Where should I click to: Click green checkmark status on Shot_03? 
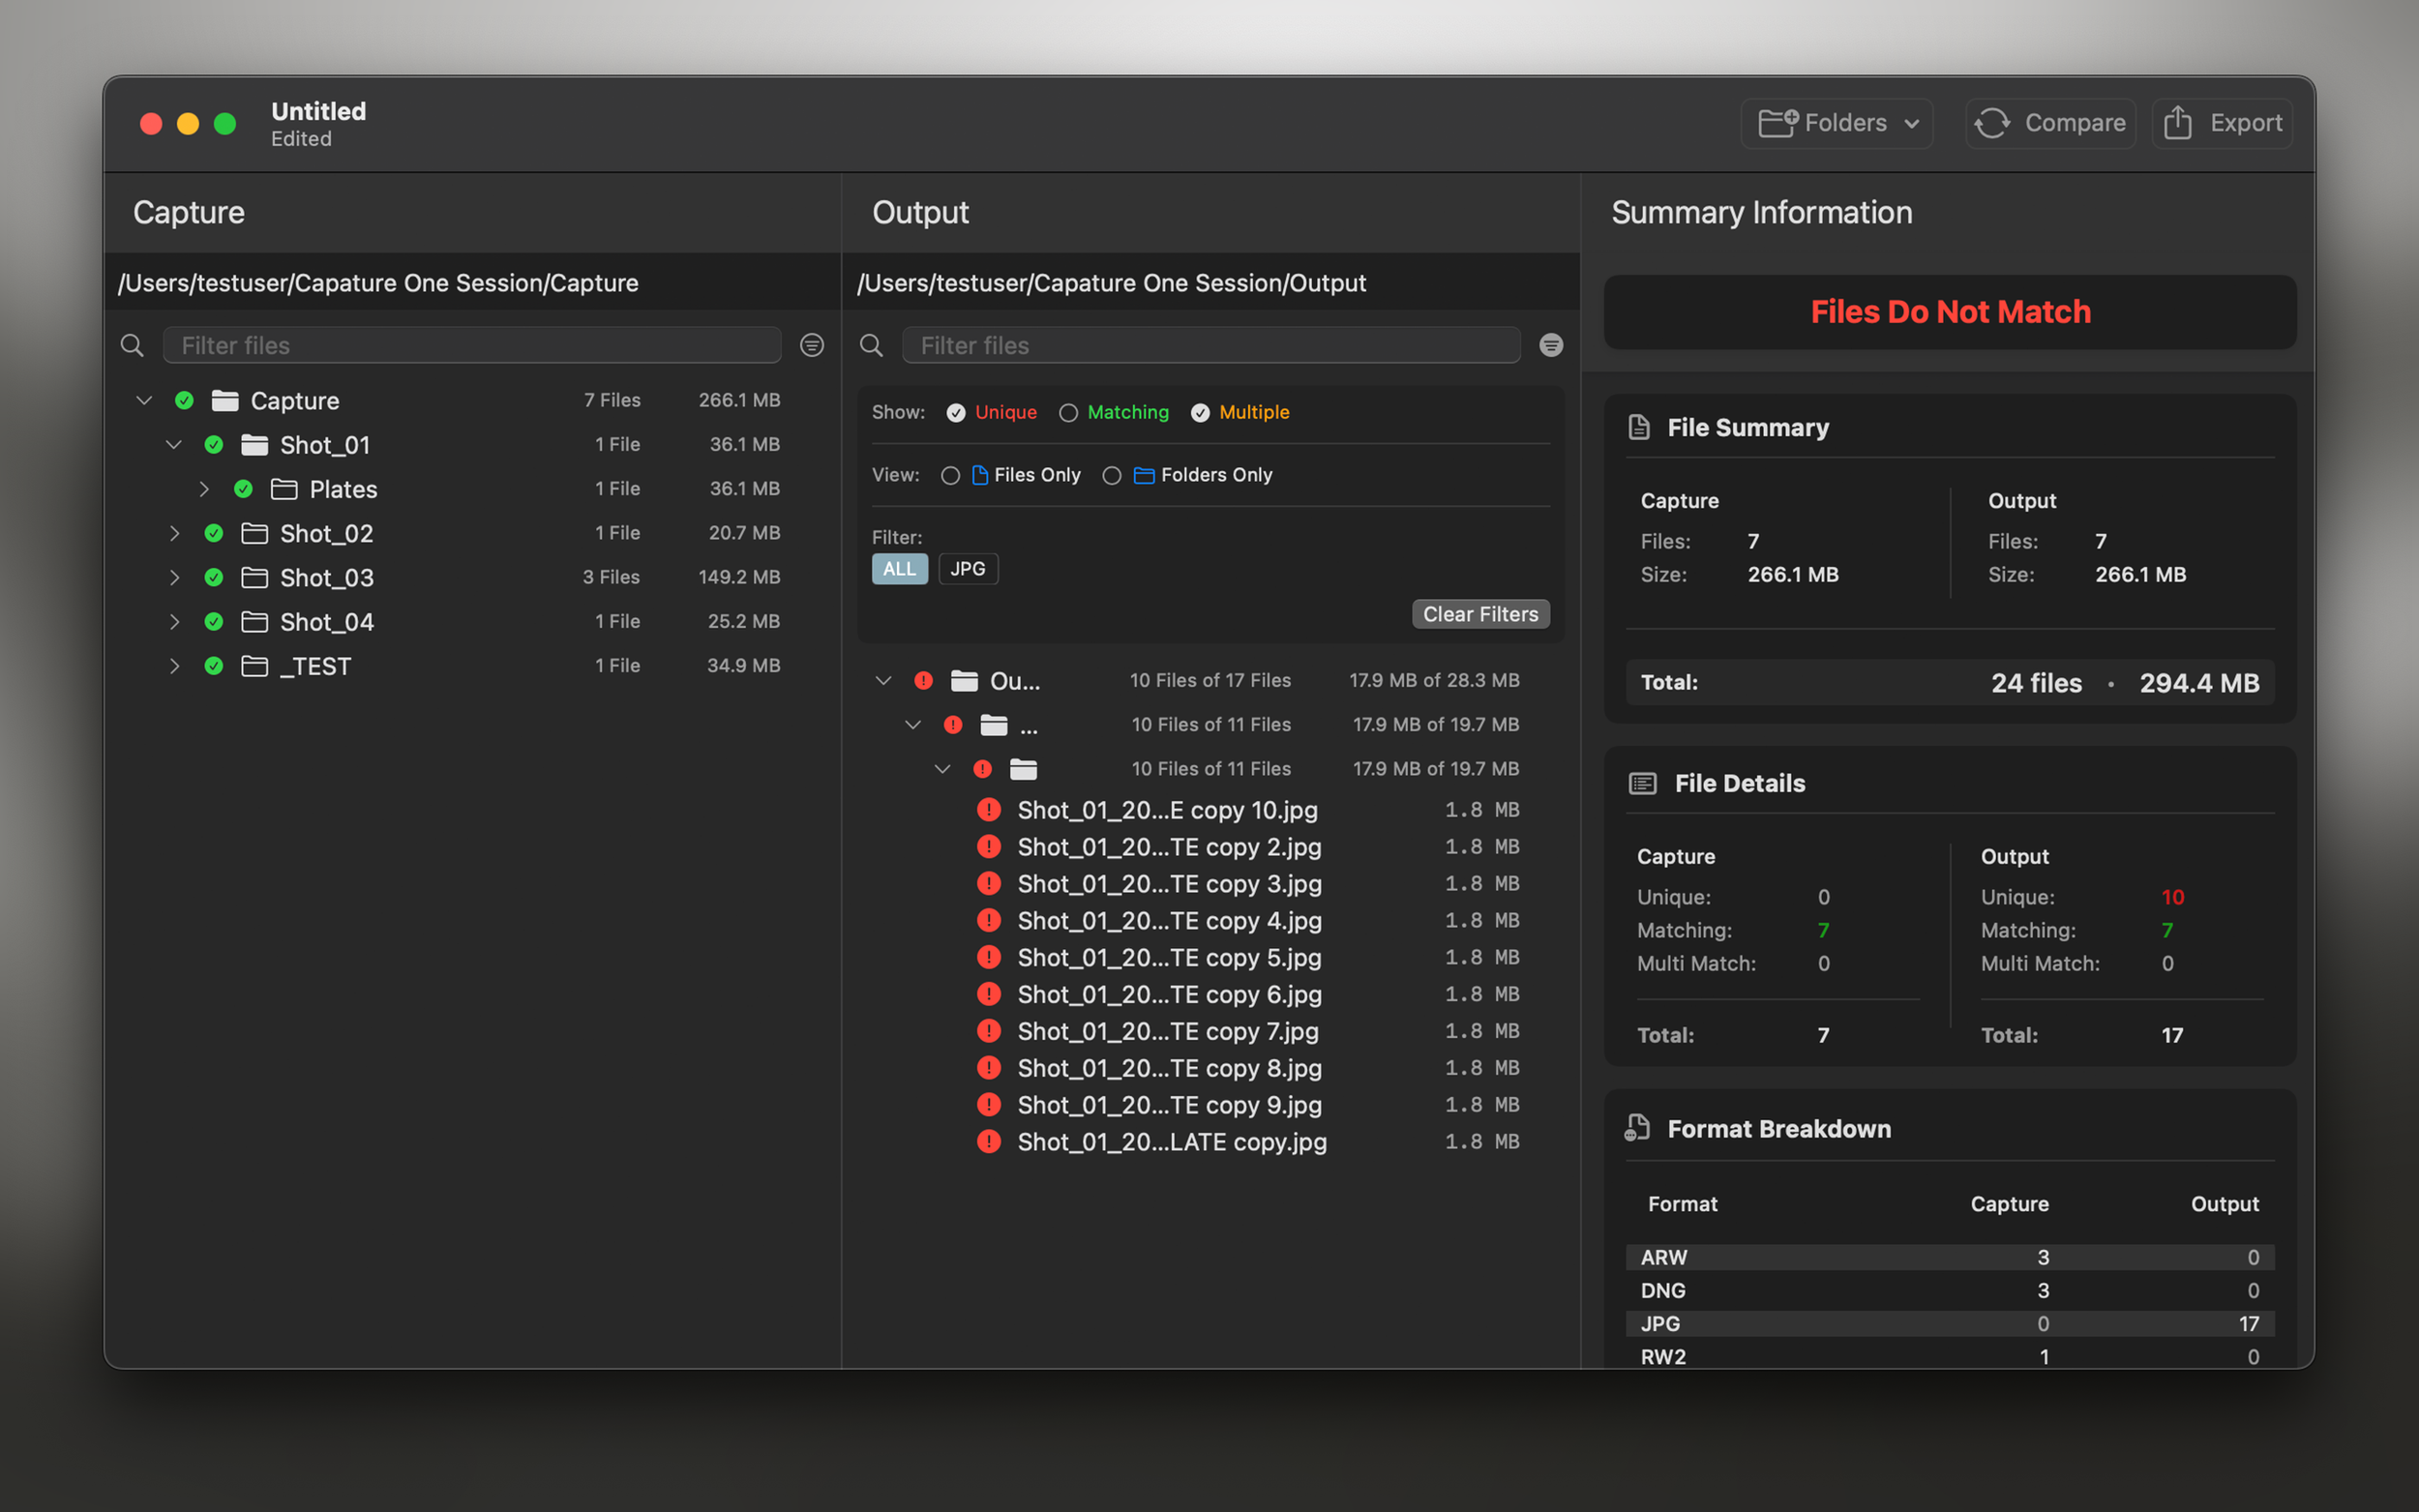pyautogui.click(x=213, y=577)
